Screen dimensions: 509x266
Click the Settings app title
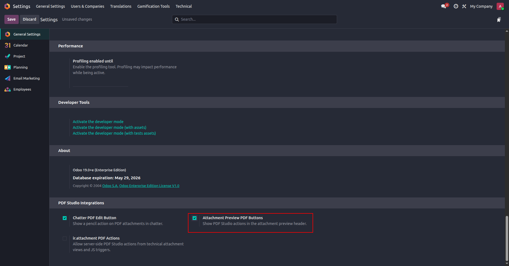pos(21,6)
